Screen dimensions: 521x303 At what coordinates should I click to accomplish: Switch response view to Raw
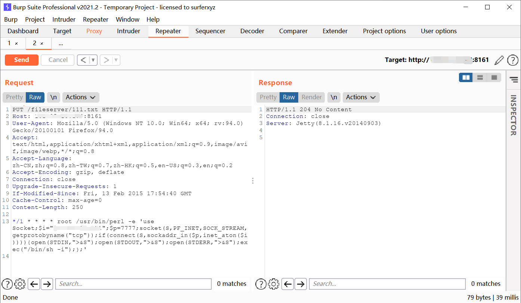[x=289, y=97]
